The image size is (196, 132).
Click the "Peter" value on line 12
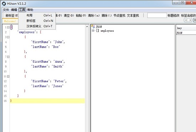(x=59, y=81)
